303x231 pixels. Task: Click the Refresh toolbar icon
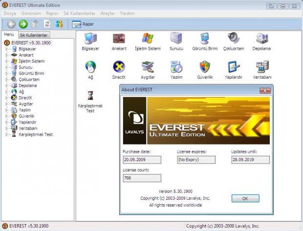(x=47, y=24)
